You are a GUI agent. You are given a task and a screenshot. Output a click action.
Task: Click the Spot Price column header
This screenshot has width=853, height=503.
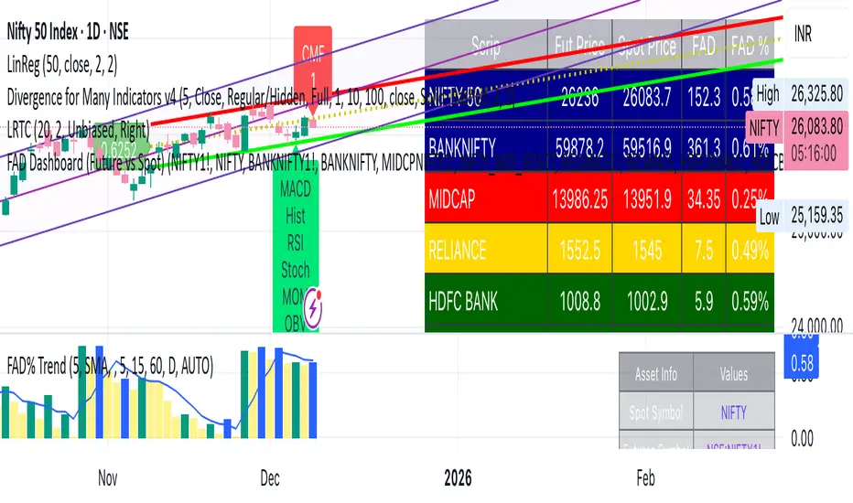(647, 46)
